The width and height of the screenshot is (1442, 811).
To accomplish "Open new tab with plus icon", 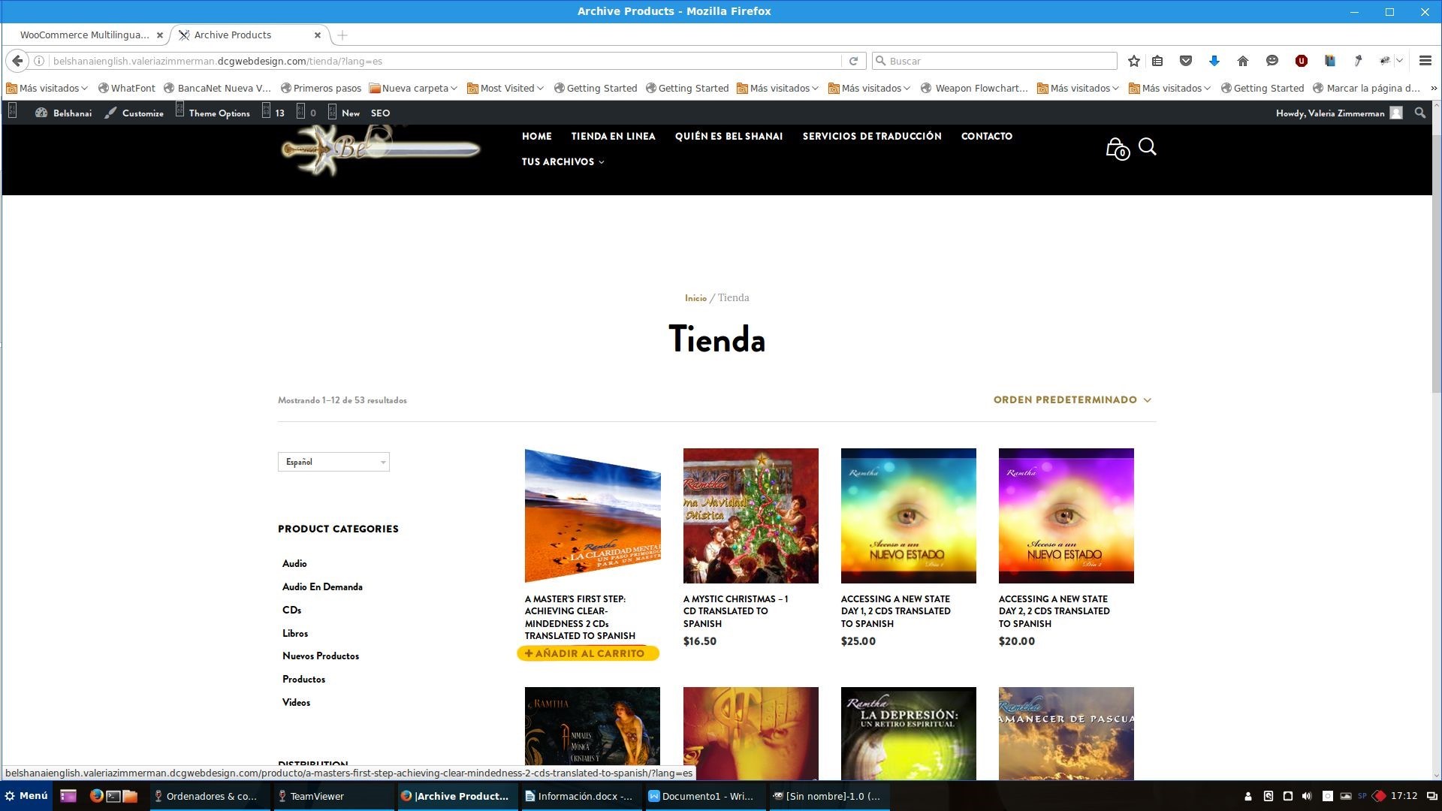I will click(342, 35).
